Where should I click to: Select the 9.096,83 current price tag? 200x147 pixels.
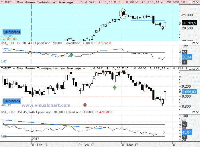click(189, 92)
